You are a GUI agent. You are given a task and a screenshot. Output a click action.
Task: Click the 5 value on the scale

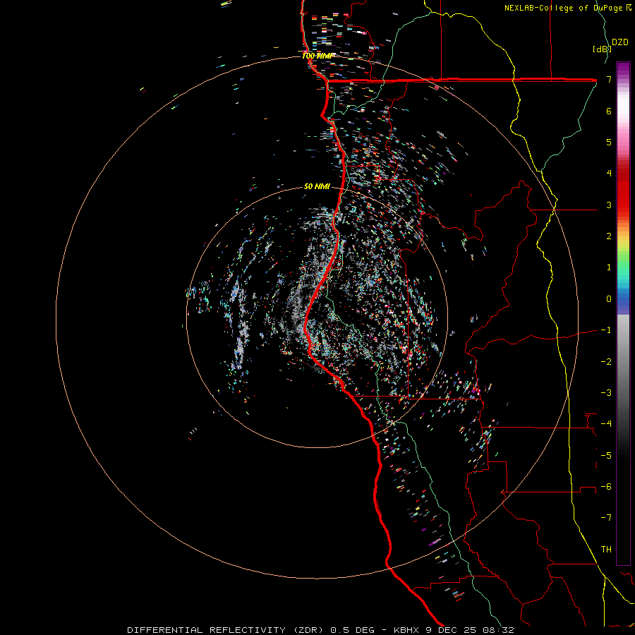pos(609,142)
